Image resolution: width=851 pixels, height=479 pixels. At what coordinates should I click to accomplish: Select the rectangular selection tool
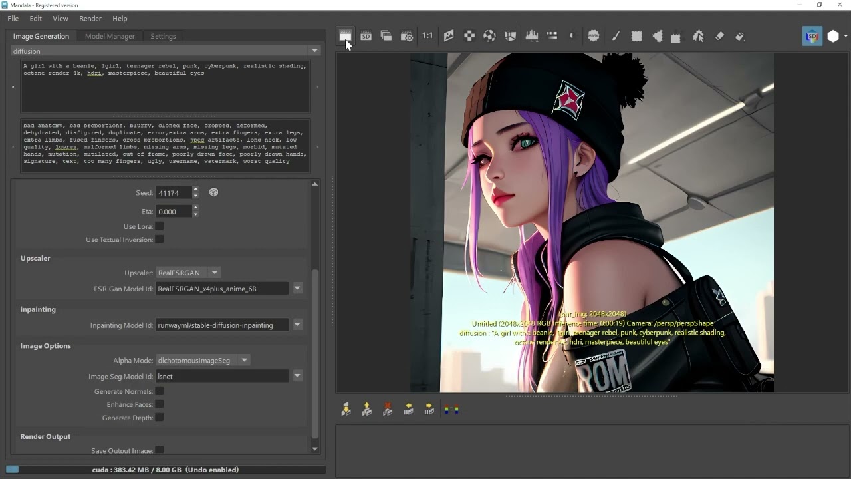[636, 36]
